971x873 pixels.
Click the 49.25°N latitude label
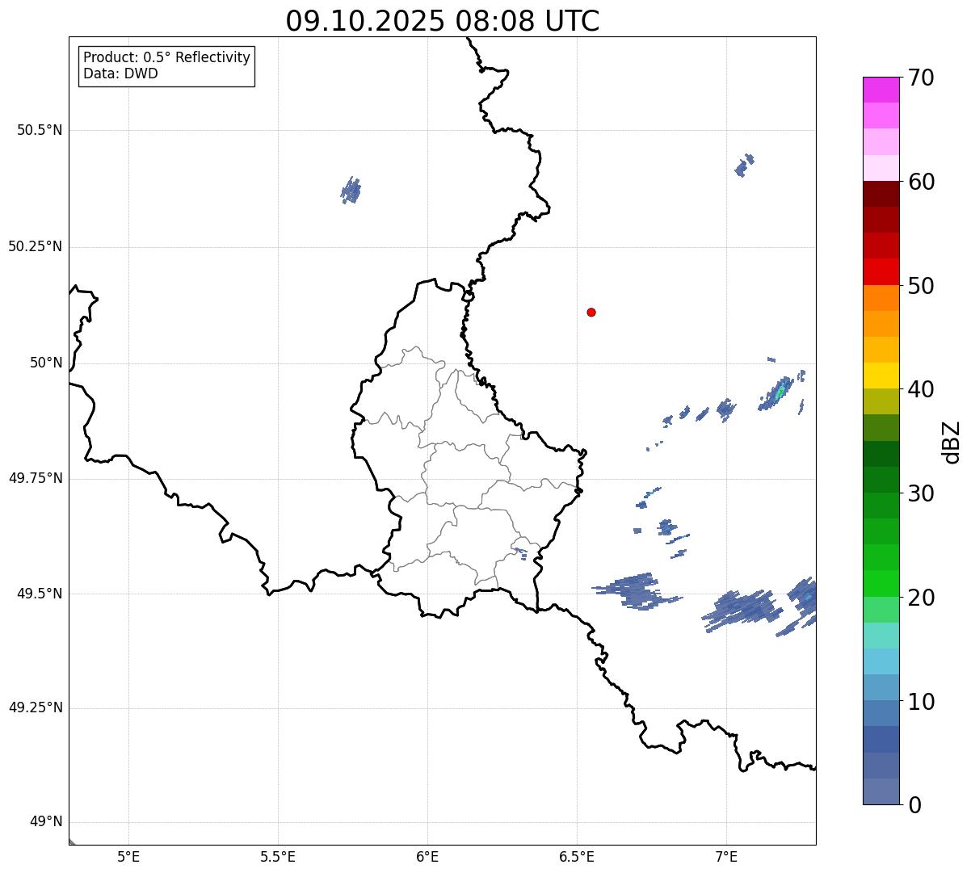coord(36,707)
